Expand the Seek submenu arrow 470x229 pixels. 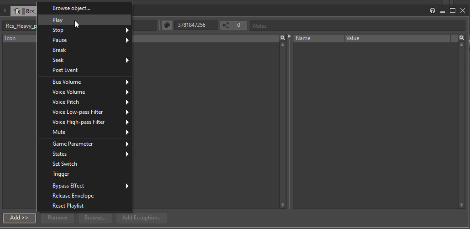tap(127, 60)
